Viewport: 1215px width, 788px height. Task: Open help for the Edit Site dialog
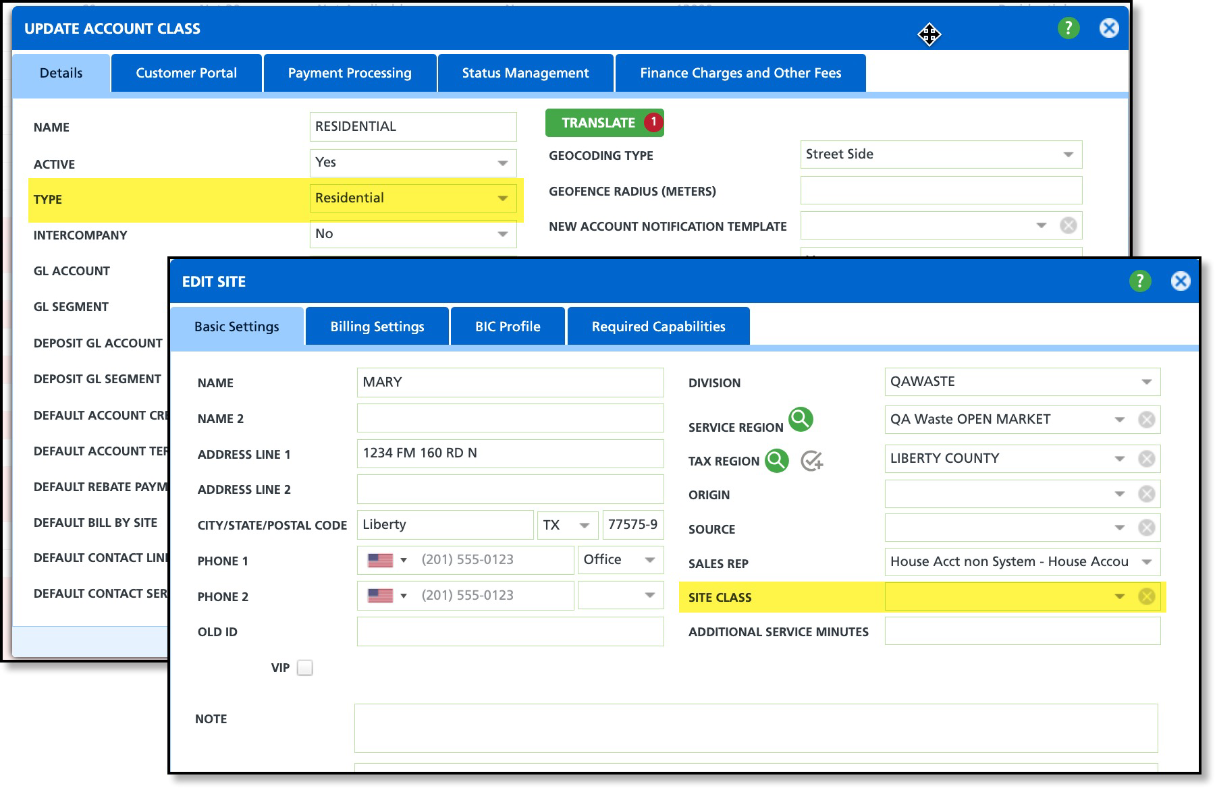point(1139,281)
